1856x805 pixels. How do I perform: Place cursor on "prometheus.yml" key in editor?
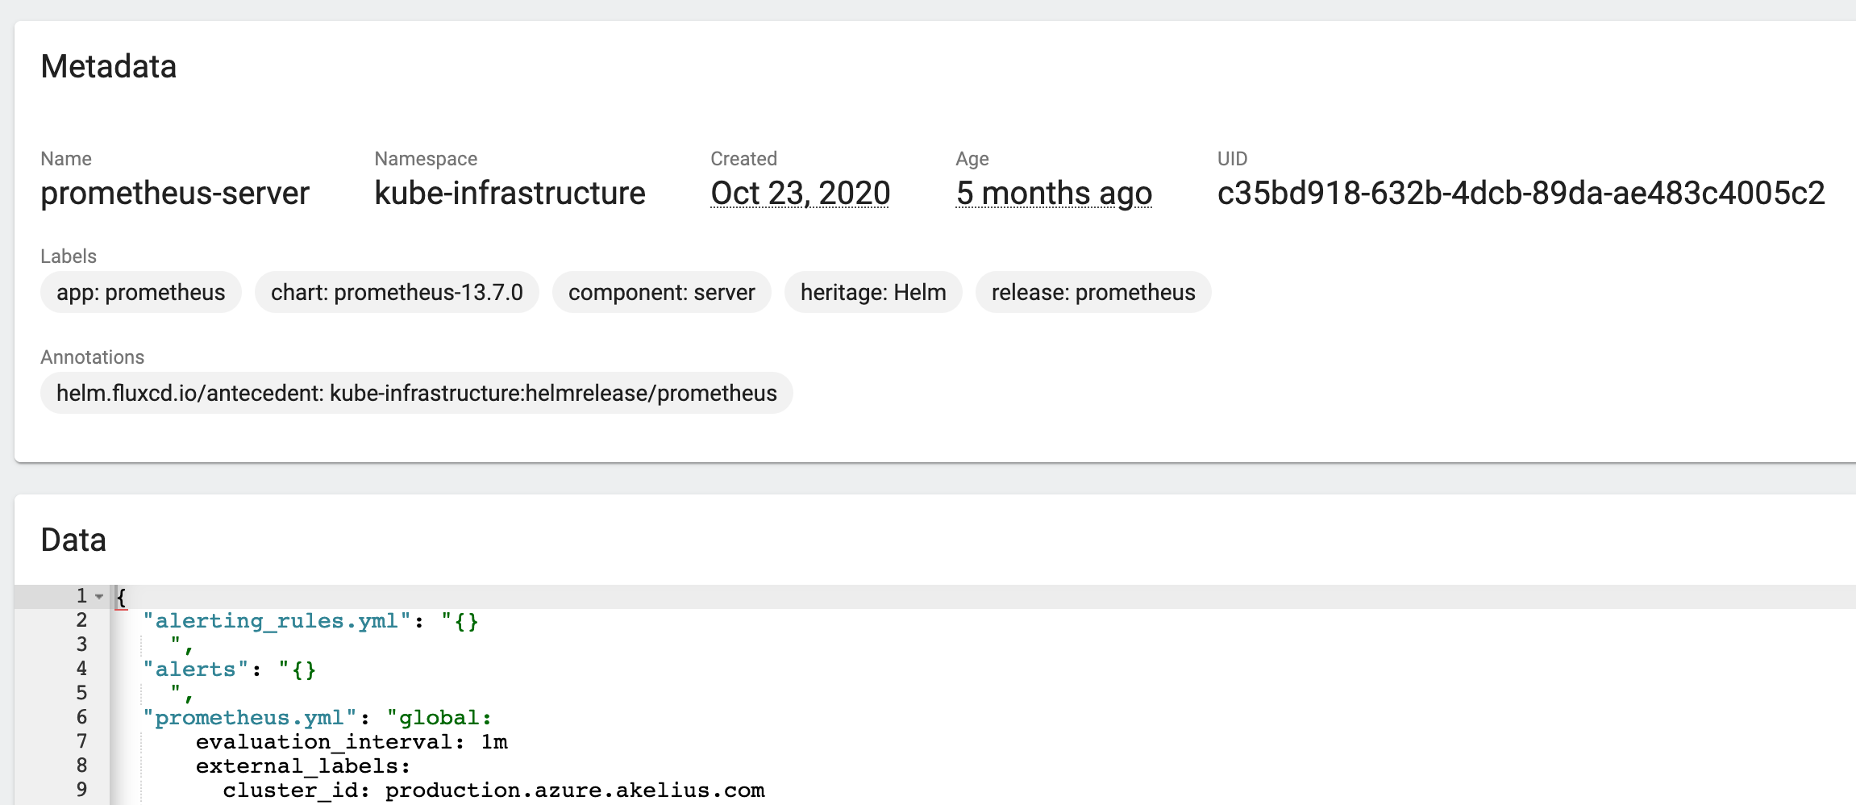tap(248, 717)
